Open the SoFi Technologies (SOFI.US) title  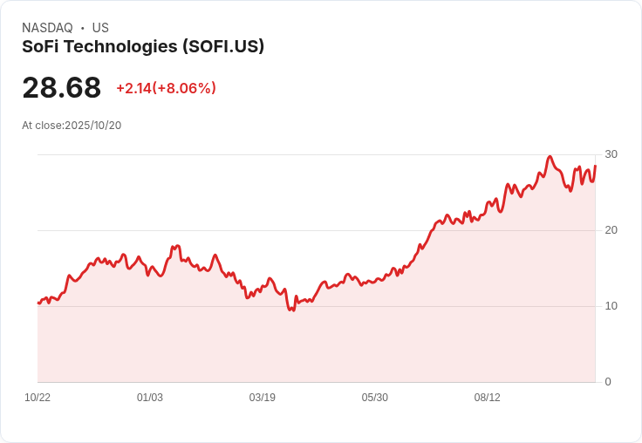pos(143,46)
